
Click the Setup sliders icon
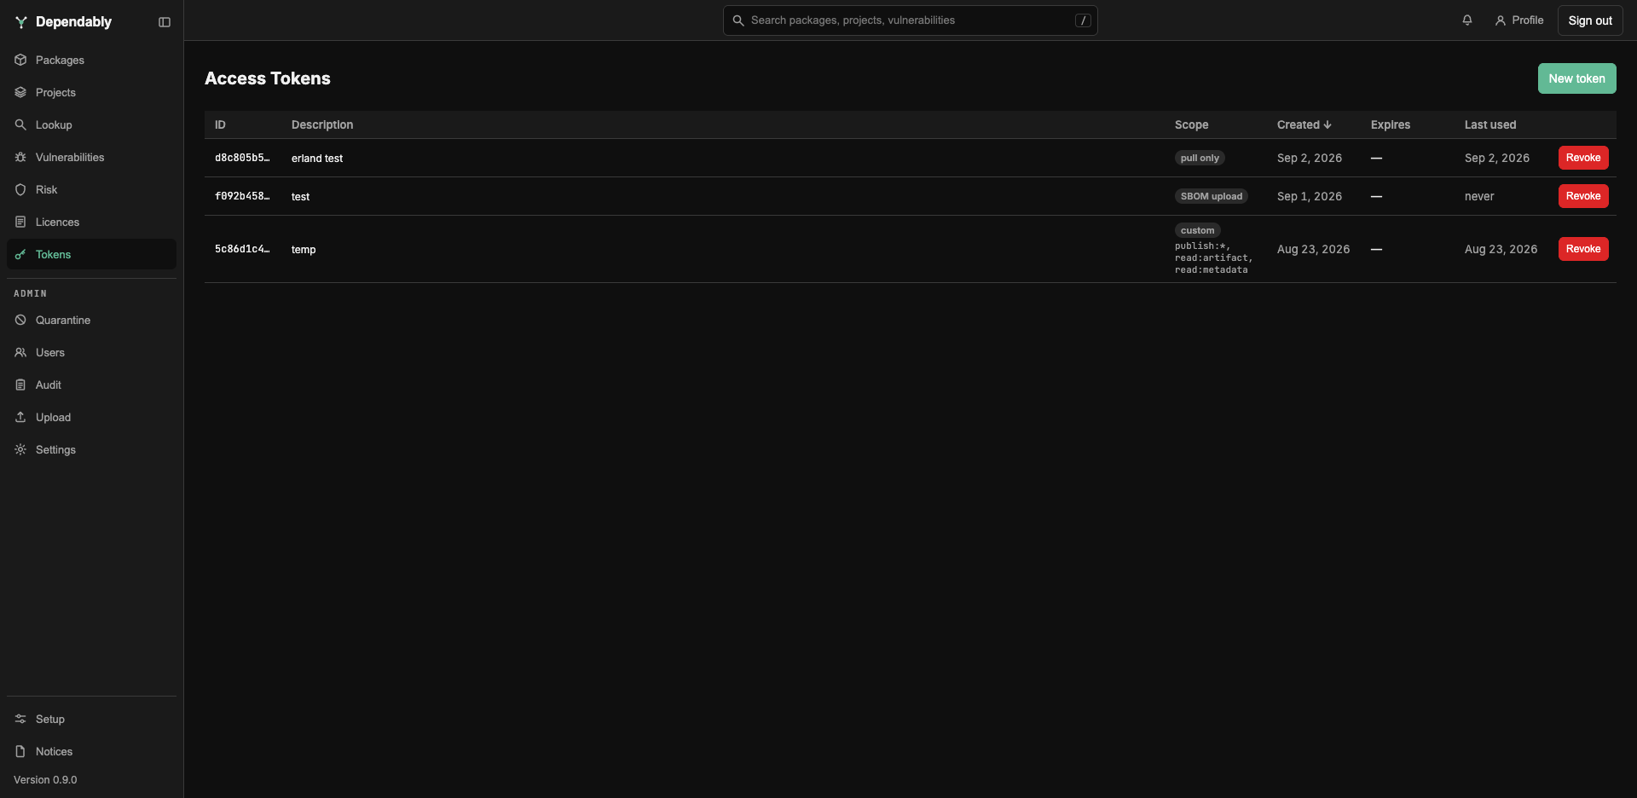(20, 720)
